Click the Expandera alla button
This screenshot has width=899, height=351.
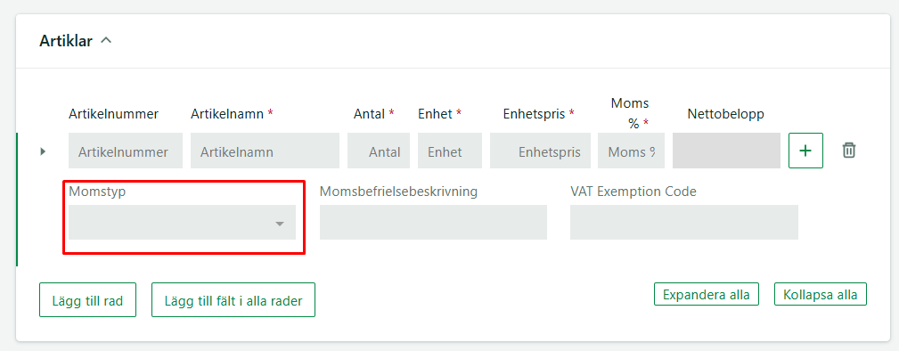click(x=707, y=294)
